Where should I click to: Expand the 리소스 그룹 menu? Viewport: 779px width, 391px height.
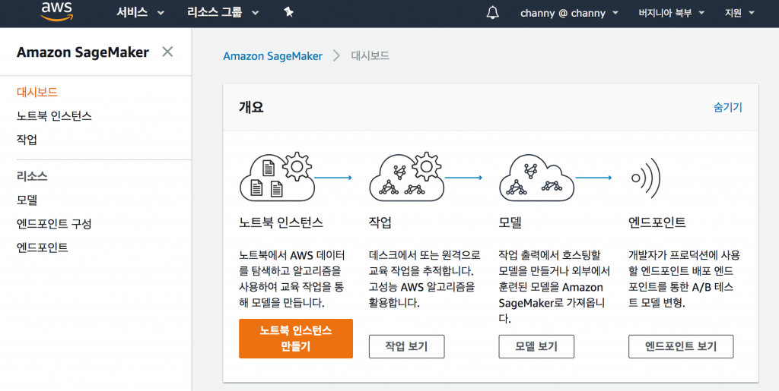tap(223, 13)
